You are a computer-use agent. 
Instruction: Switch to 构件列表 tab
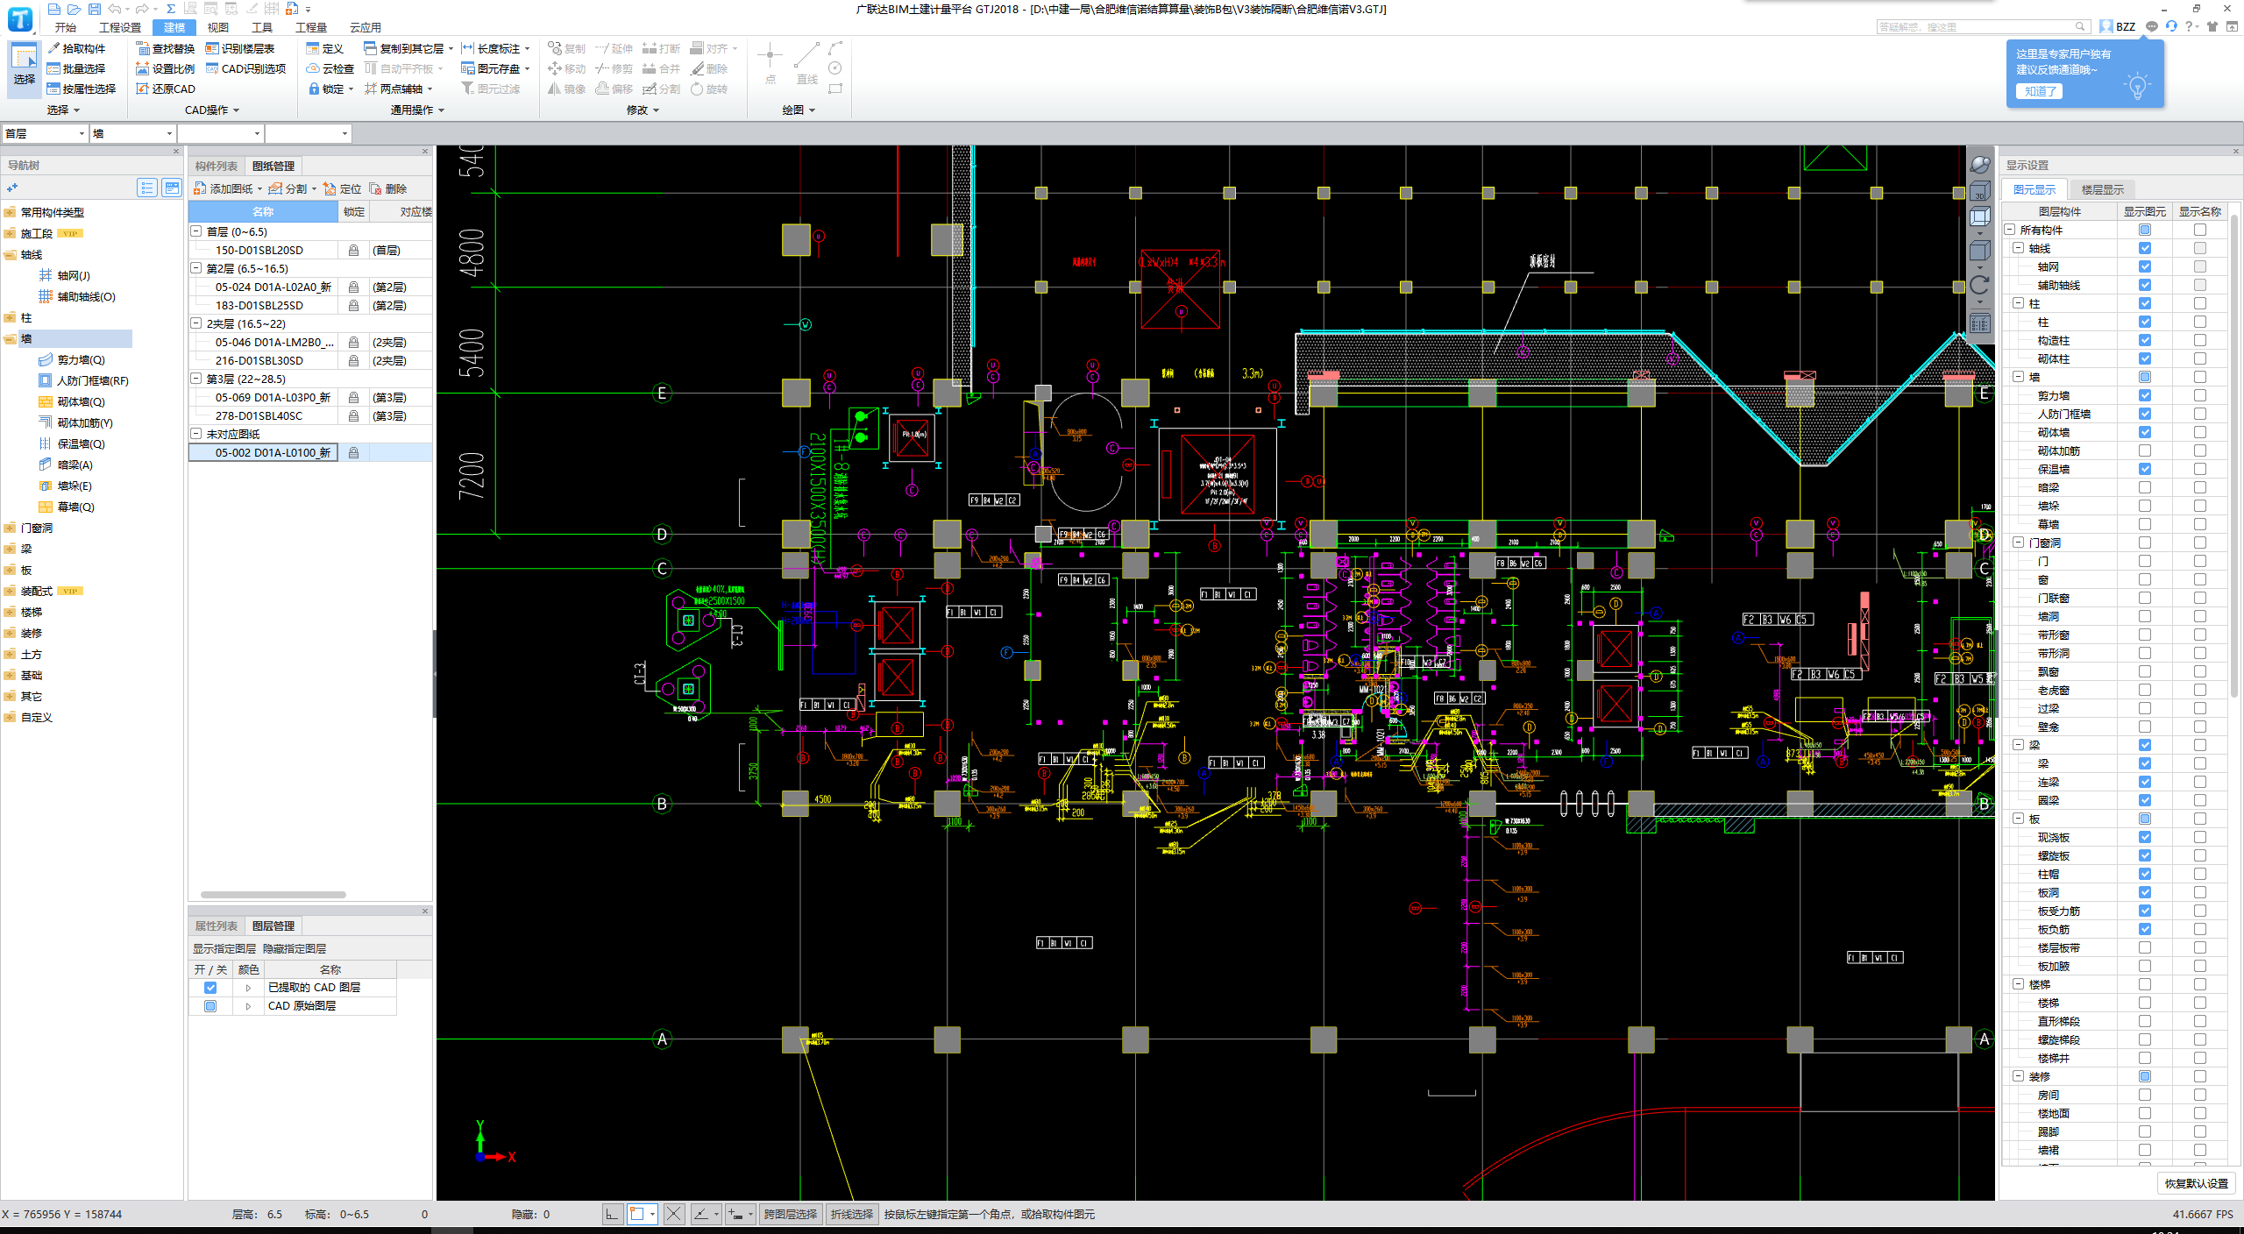(216, 166)
